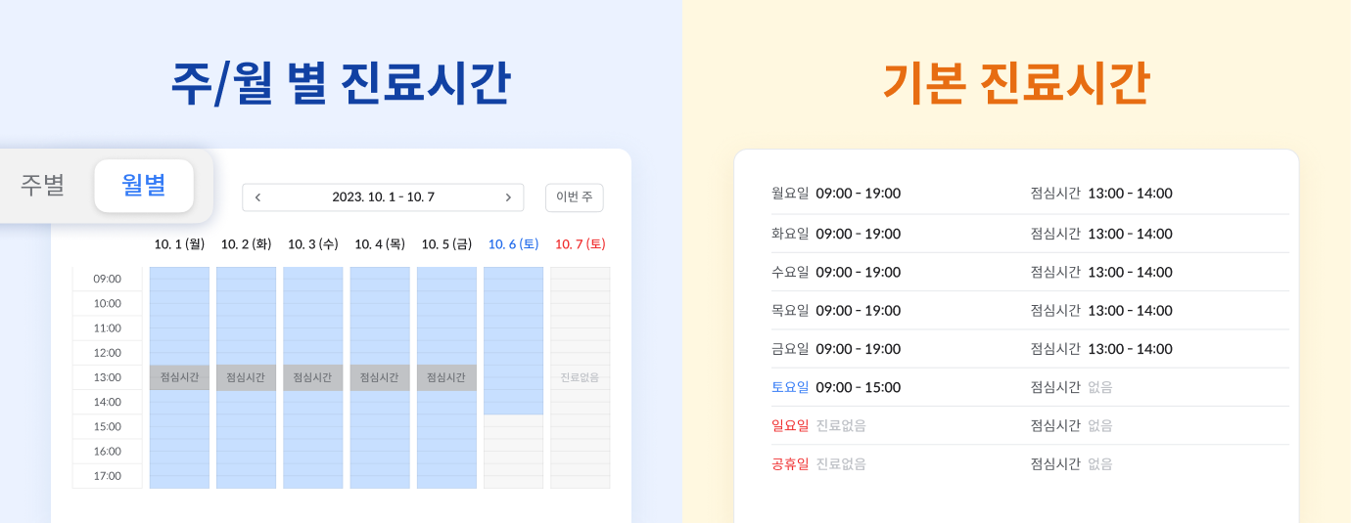This screenshot has height=523, width=1351.
Task: Click Monday's 점심시간 lunch block
Action: 179,377
